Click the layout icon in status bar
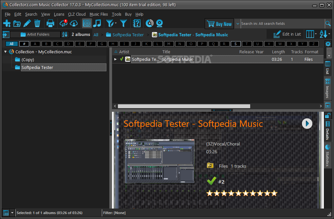Image resolution: width=334 pixels, height=219 pixels. (6, 212)
